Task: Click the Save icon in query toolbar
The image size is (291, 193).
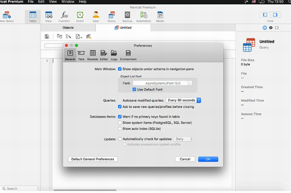Action: click(47, 36)
